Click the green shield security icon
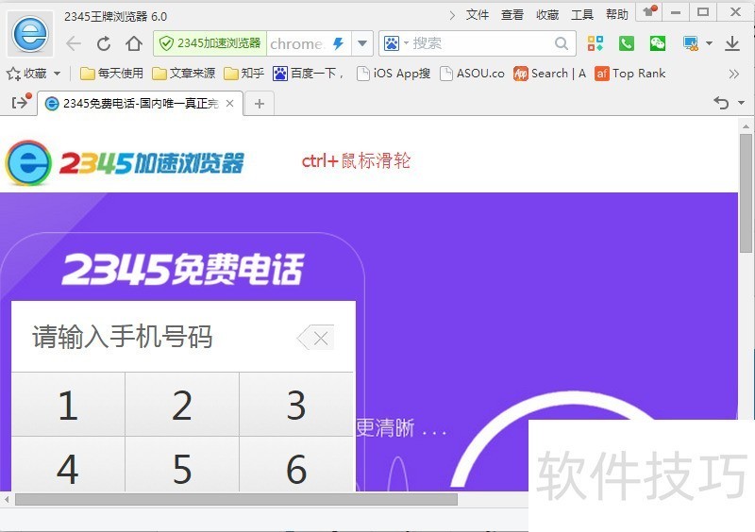755x532 pixels. (x=166, y=43)
